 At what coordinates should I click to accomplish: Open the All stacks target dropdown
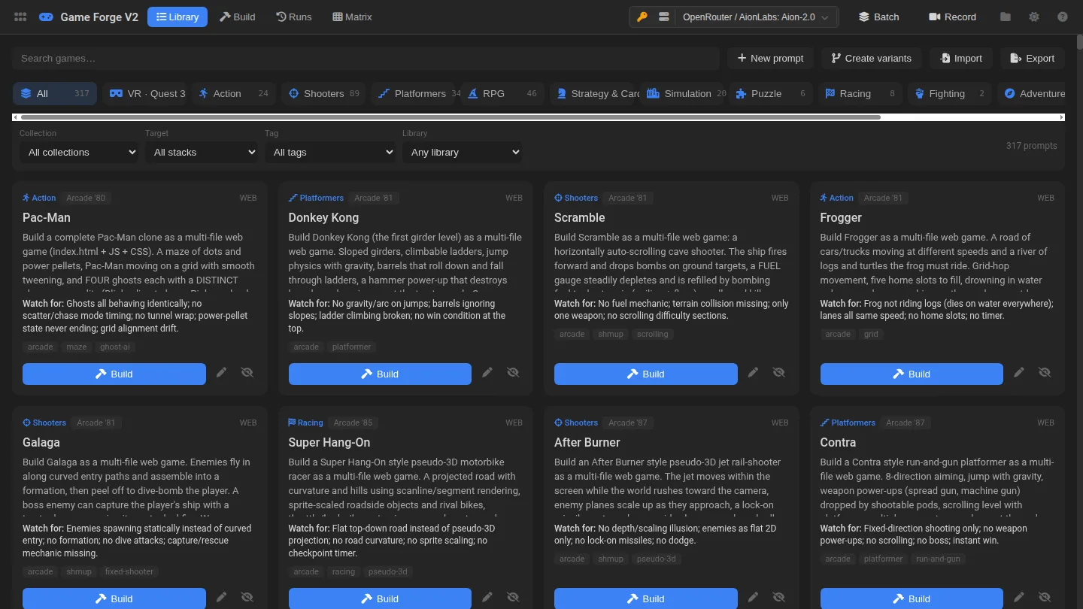(x=202, y=152)
